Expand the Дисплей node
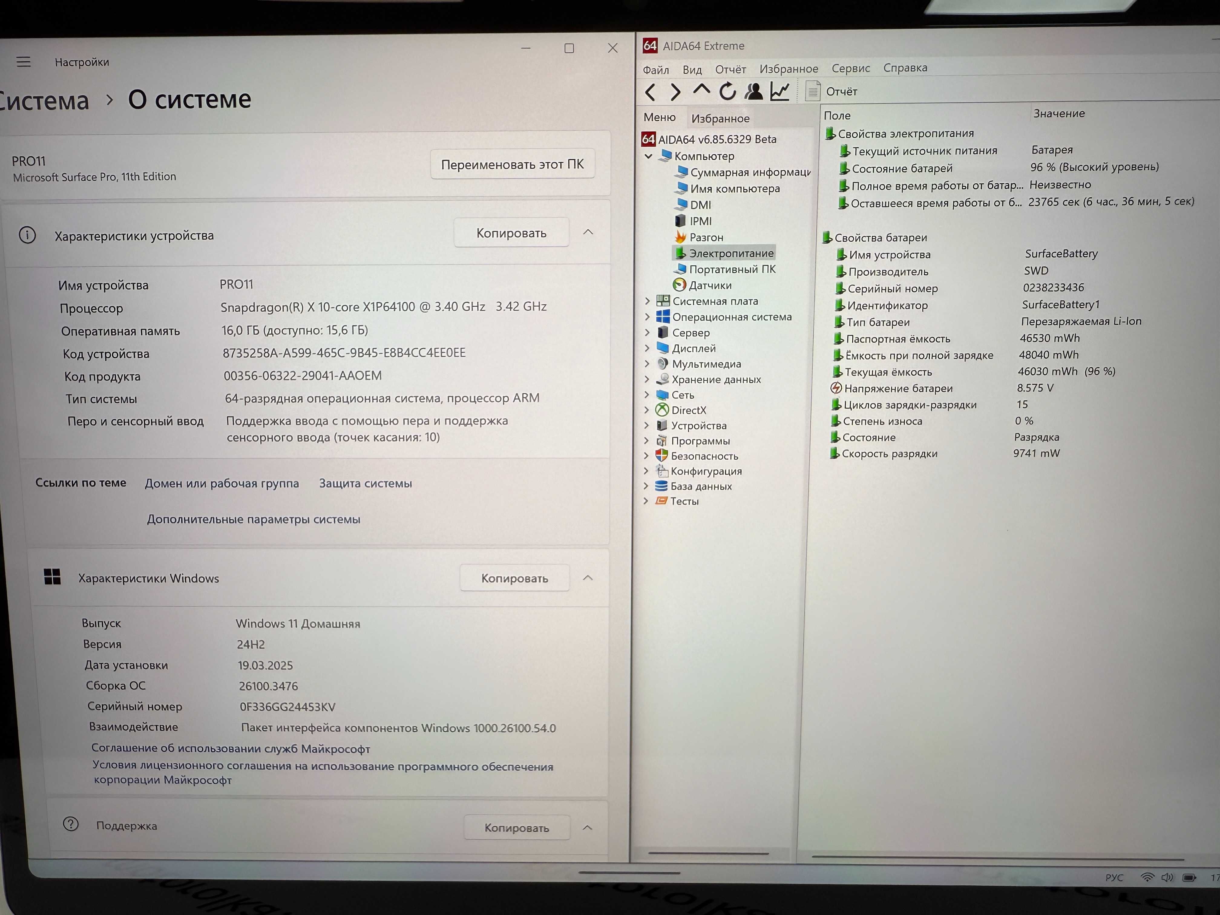This screenshot has height=915, width=1220. pyautogui.click(x=647, y=348)
